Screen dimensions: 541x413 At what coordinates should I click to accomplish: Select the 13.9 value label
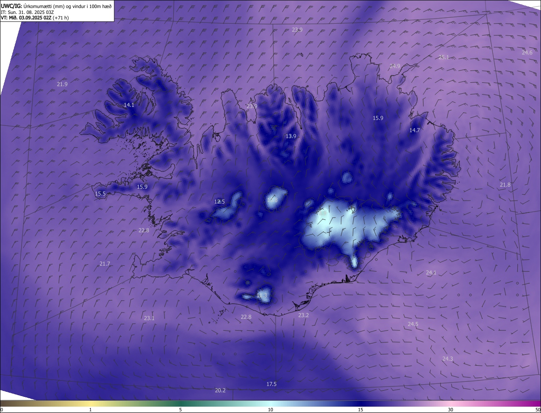[x=291, y=136]
